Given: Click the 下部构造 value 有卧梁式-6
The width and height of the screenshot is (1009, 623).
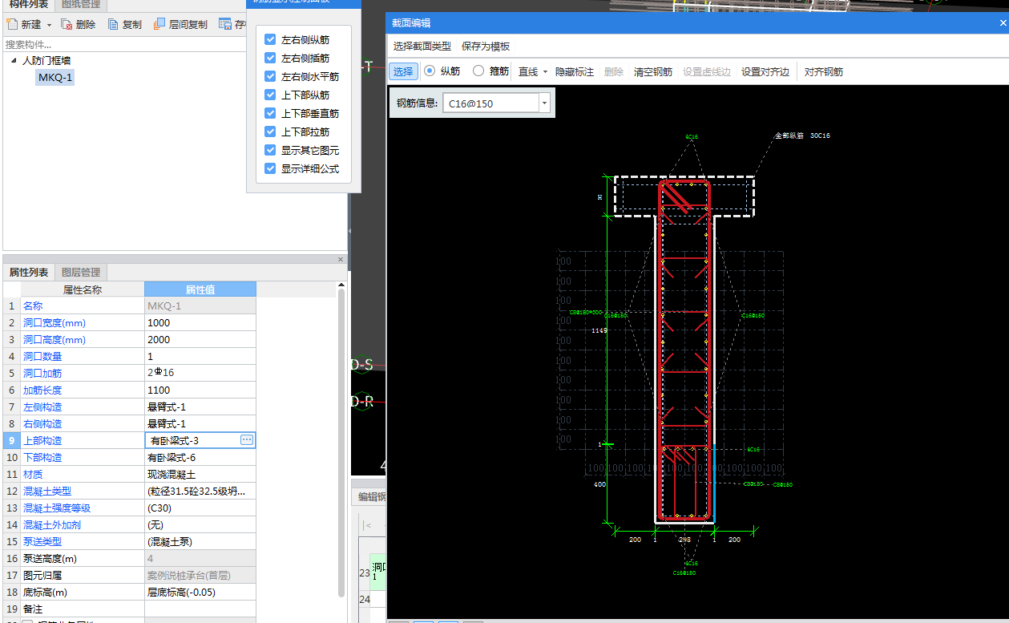Looking at the screenshot, I should 200,457.
